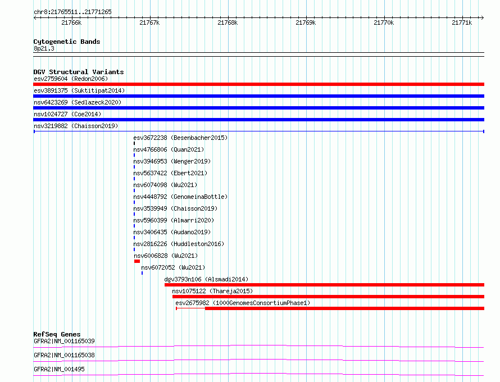This screenshot has width=500, height=382.
Task: Click the small red nsv6006828 variant block
Action: [x=137, y=261]
